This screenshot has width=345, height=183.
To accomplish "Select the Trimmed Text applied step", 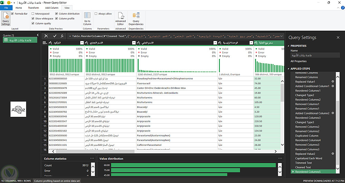I will pos(303,163).
